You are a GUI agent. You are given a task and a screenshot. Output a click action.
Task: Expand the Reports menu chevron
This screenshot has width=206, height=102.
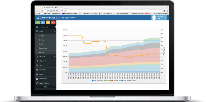point(54,57)
